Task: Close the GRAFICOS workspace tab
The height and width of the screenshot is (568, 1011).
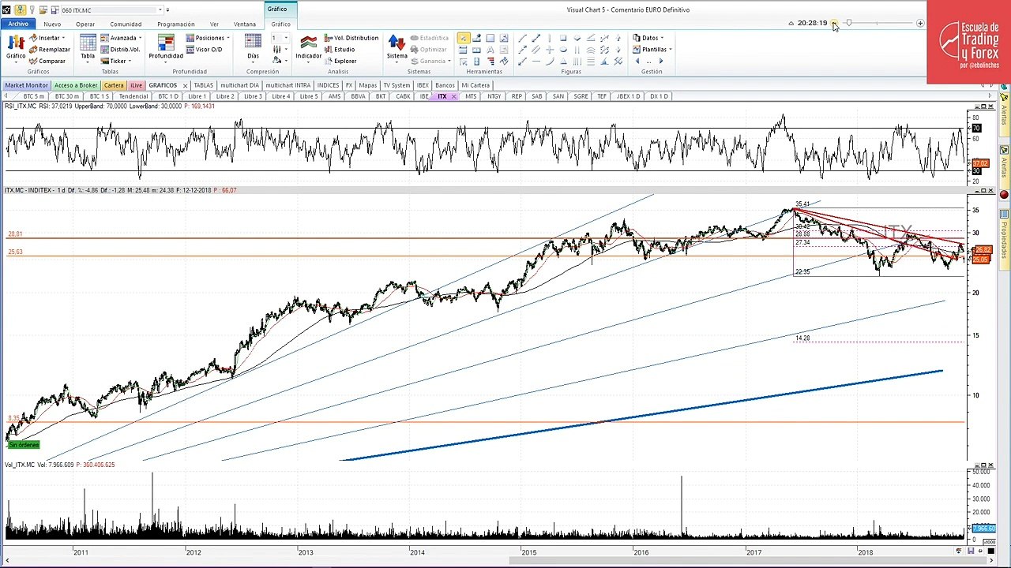Action: 185,85
